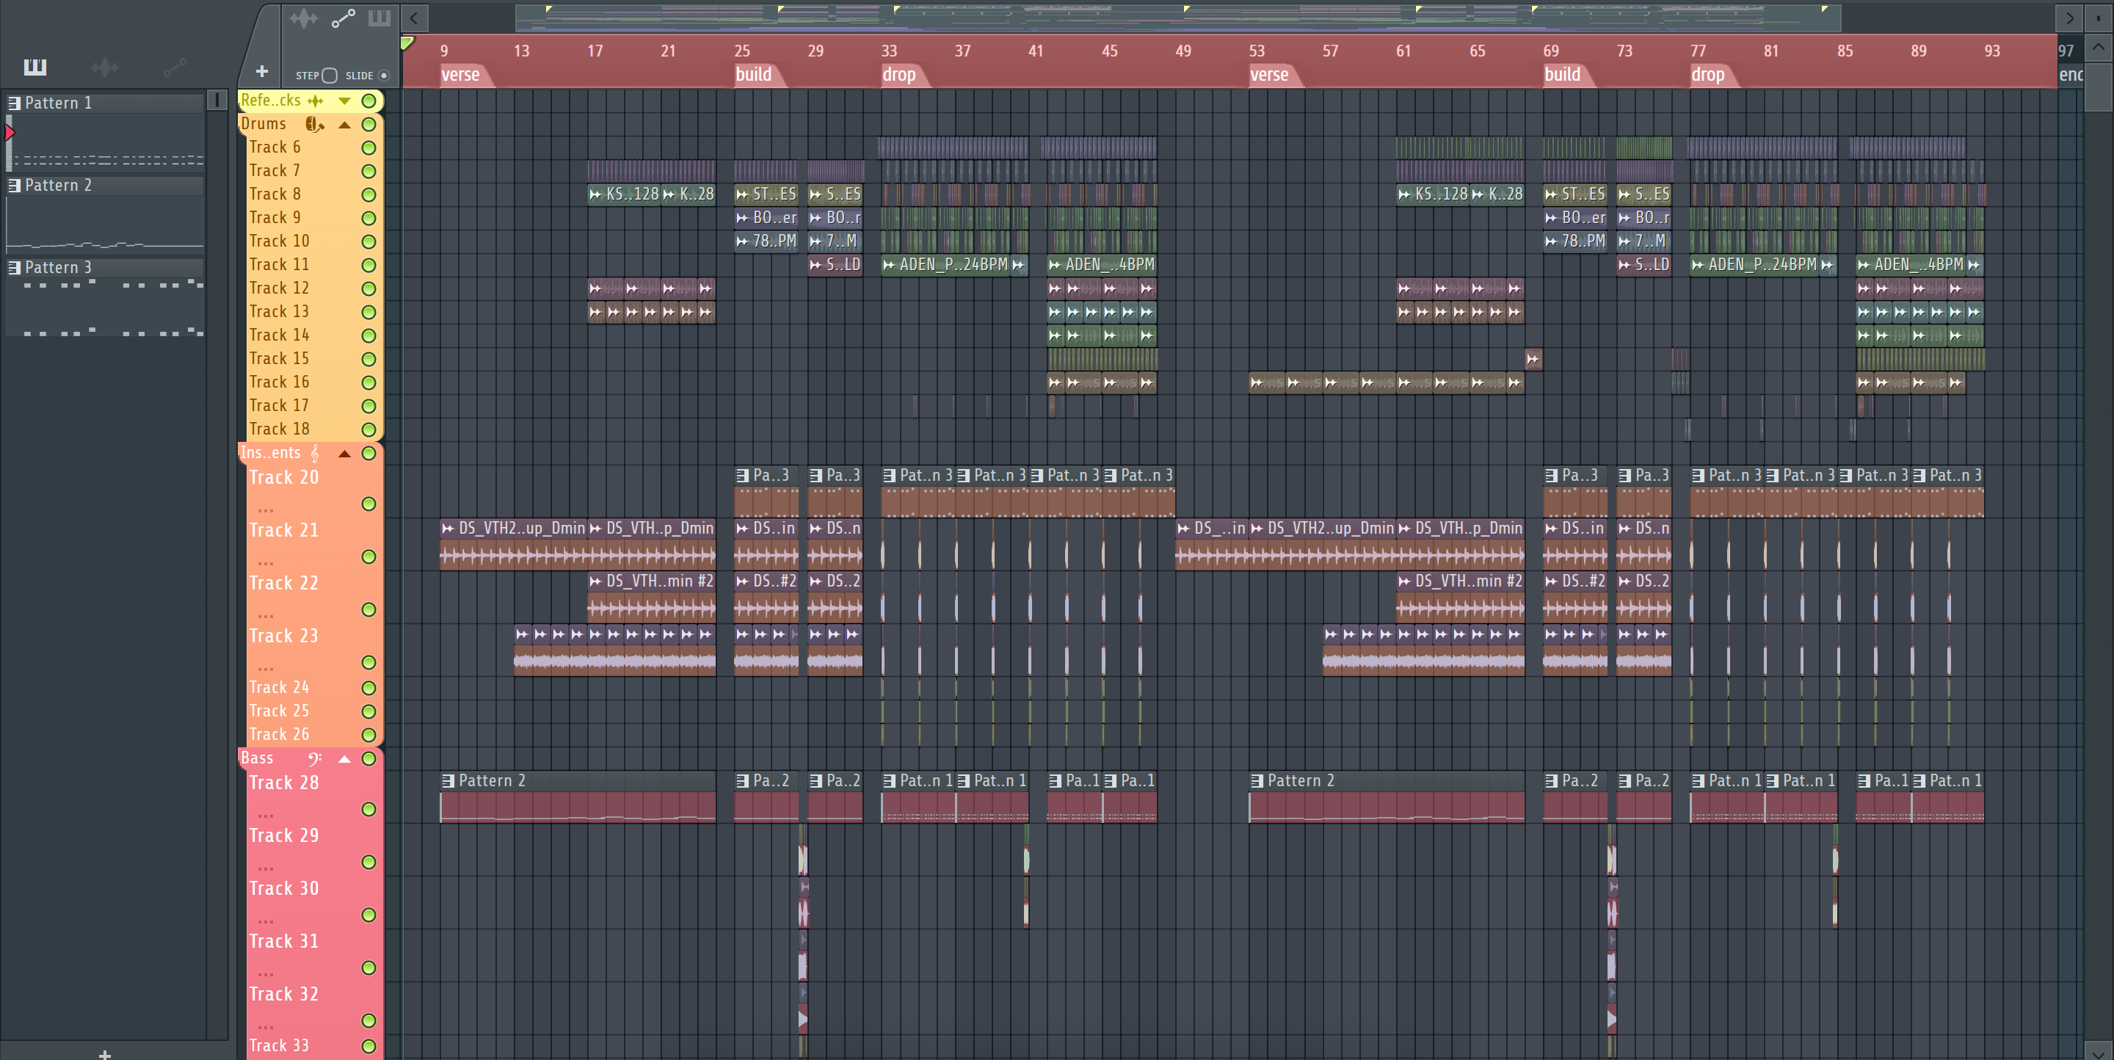The image size is (2114, 1060).
Task: Click the piano keys icon above SLIDE
Action: (379, 18)
